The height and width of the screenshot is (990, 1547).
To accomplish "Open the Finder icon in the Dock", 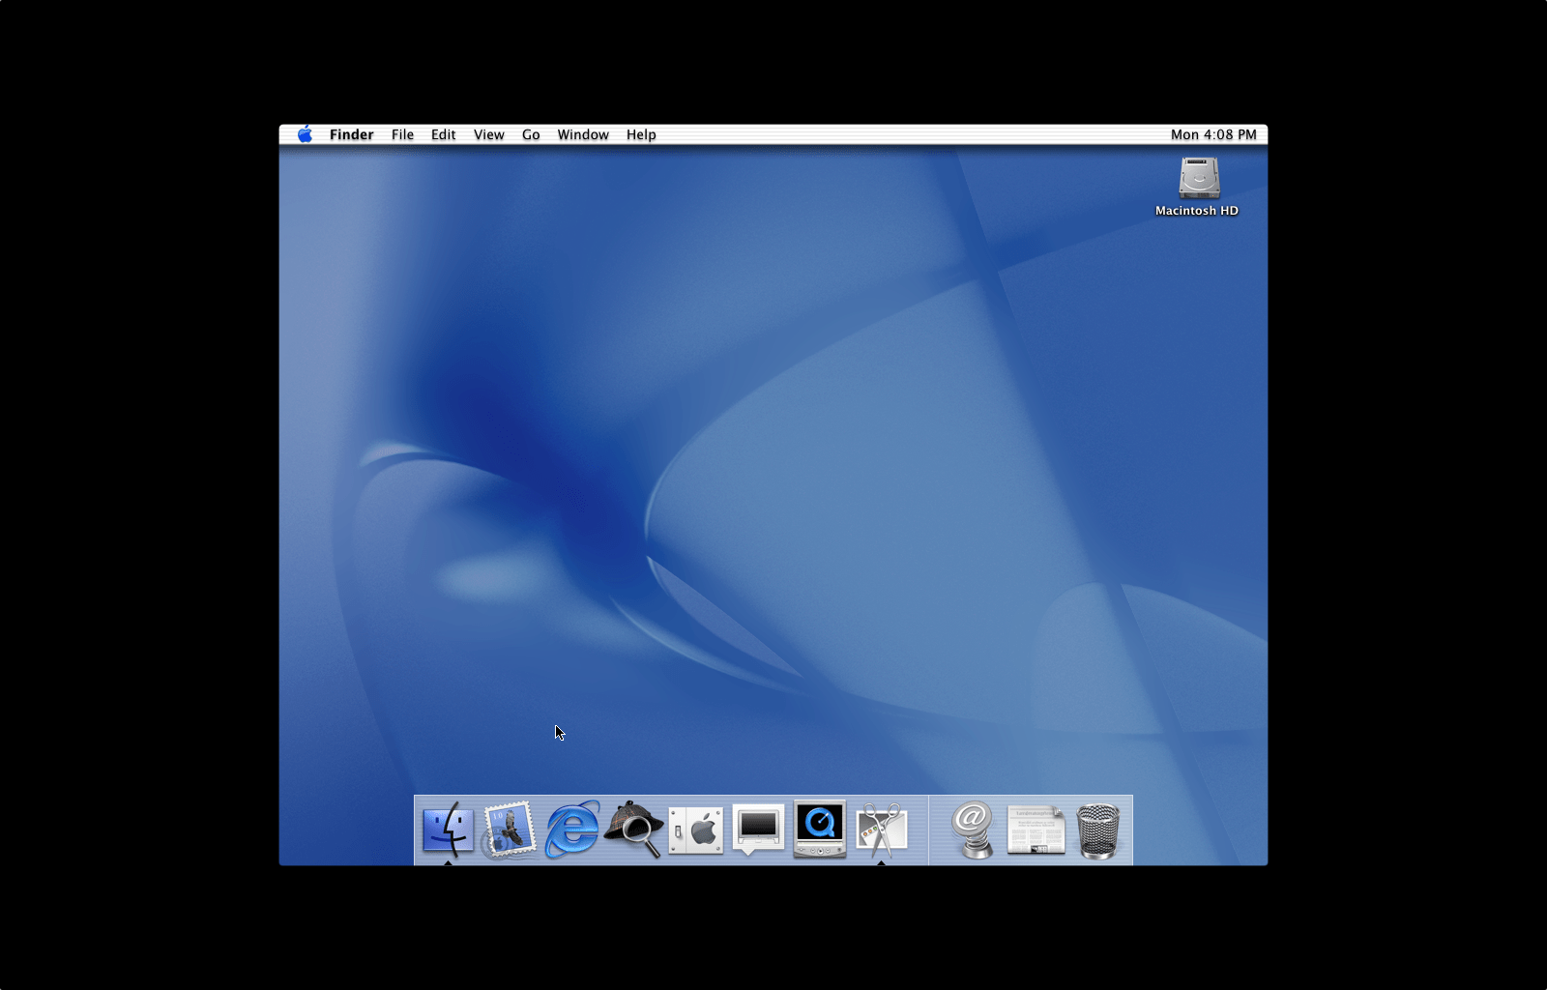I will pyautogui.click(x=448, y=830).
